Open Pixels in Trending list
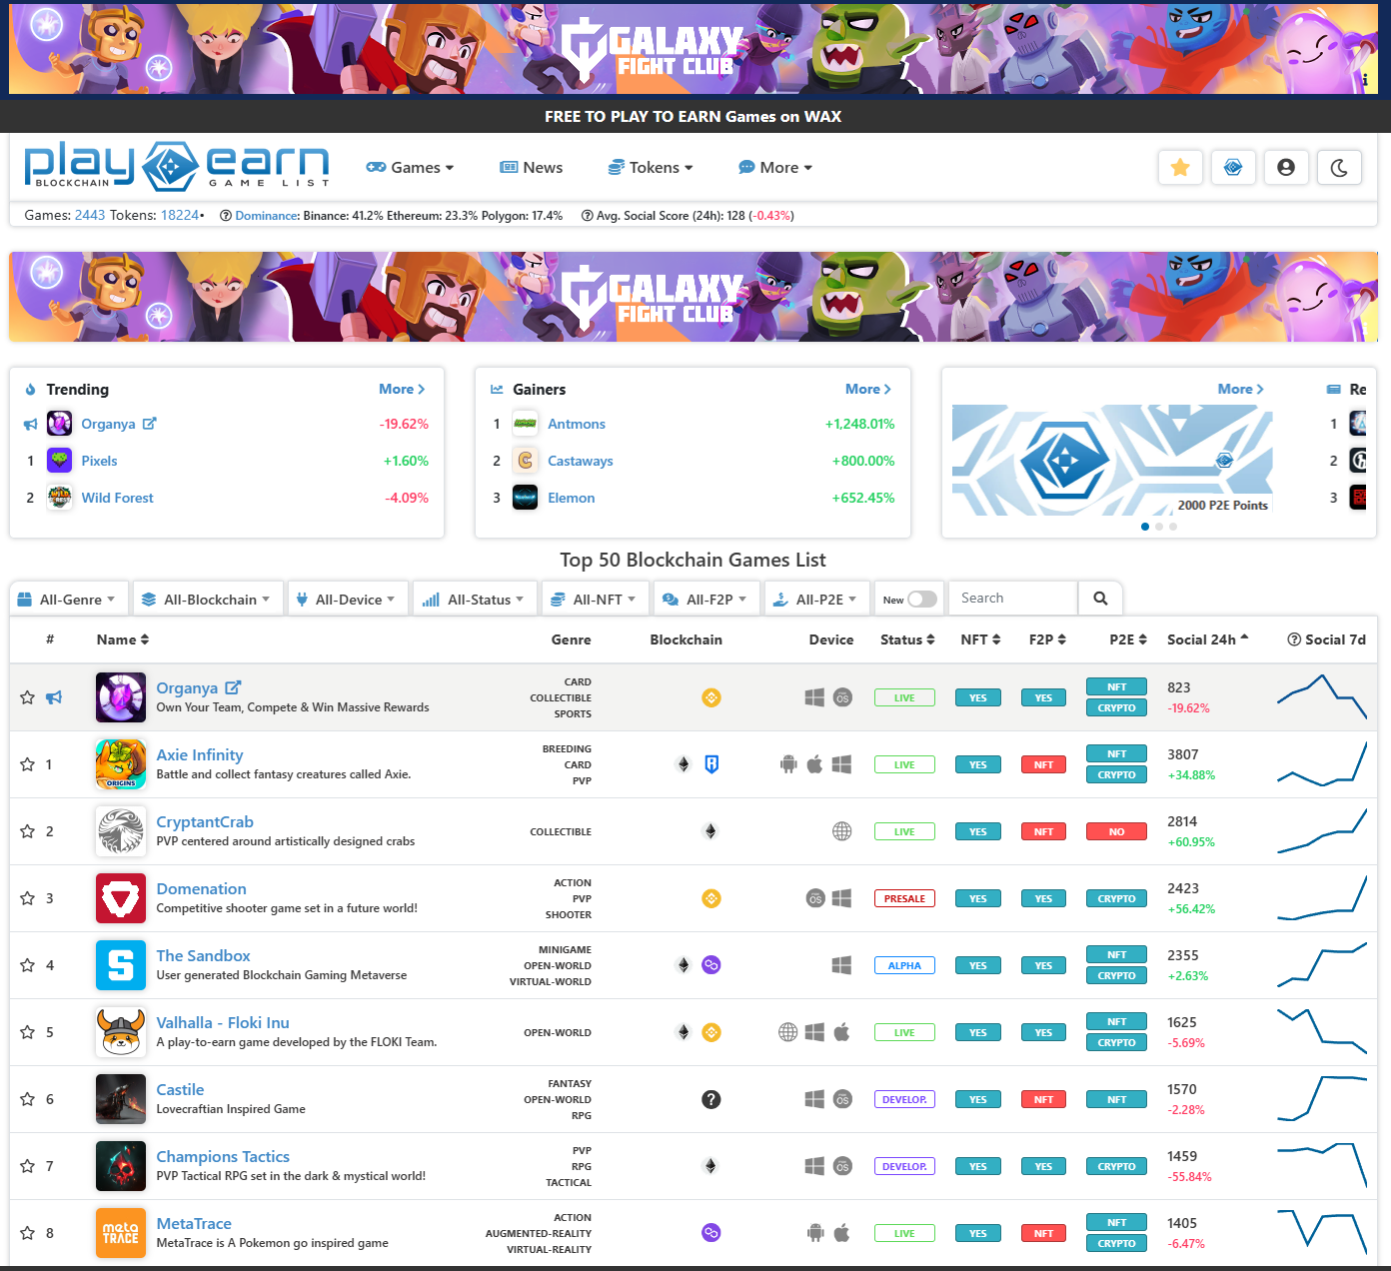Viewport: 1391px width, 1271px height. [99, 461]
